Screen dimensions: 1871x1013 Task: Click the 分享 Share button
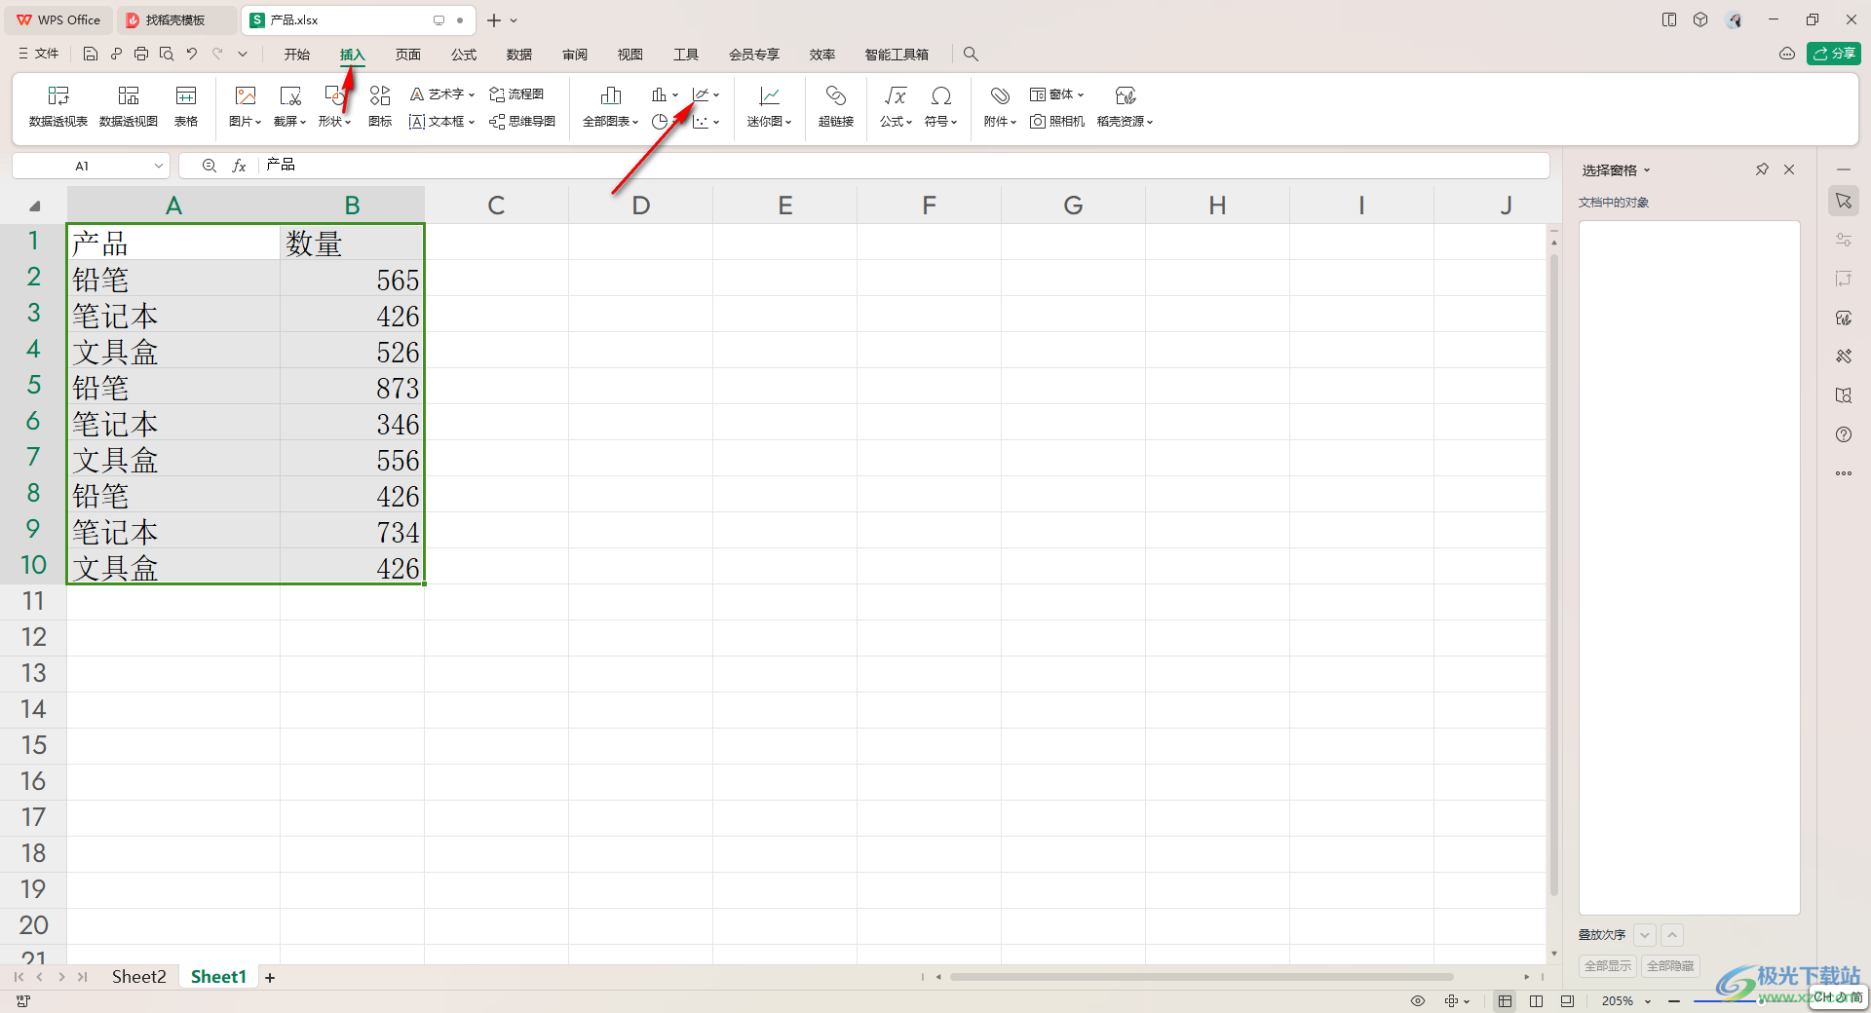tap(1834, 54)
